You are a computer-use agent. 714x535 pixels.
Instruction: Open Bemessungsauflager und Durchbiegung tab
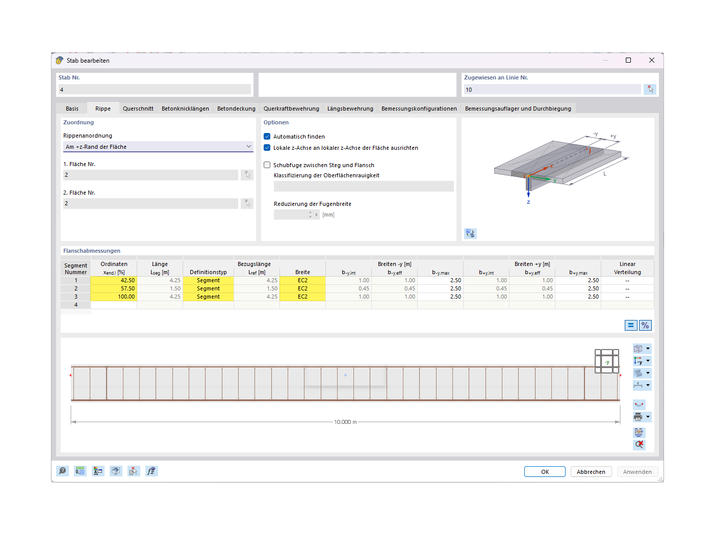click(x=518, y=109)
